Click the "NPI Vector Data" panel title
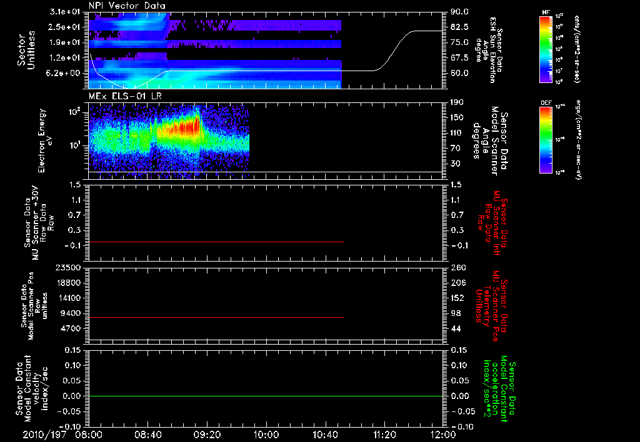640x442 pixels. [127, 6]
